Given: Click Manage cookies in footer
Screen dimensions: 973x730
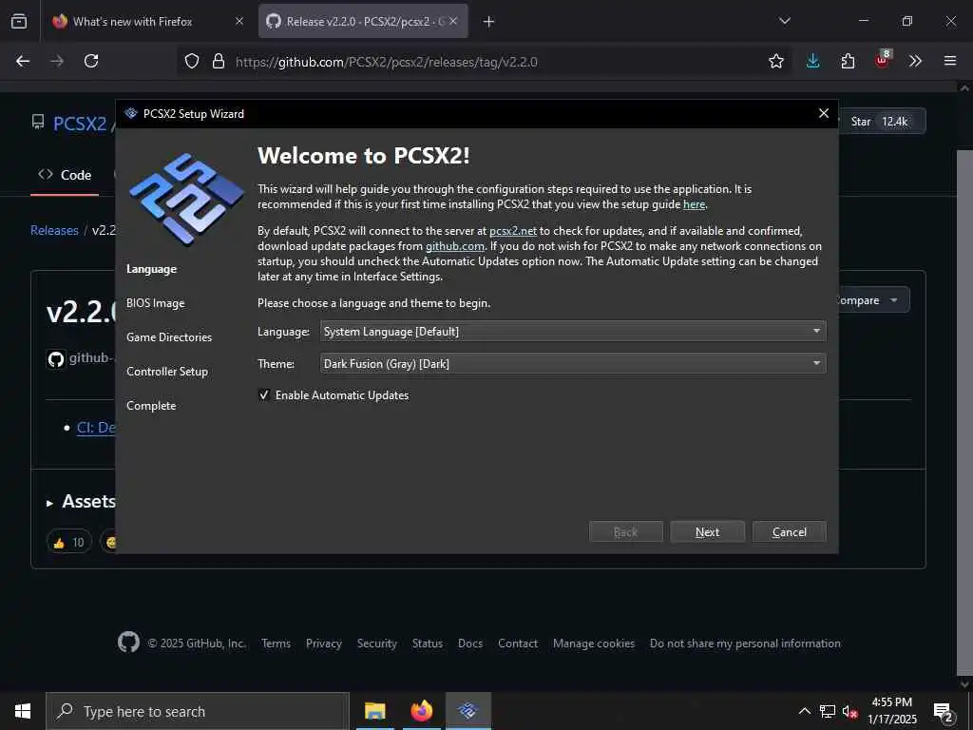Looking at the screenshot, I should point(594,644).
